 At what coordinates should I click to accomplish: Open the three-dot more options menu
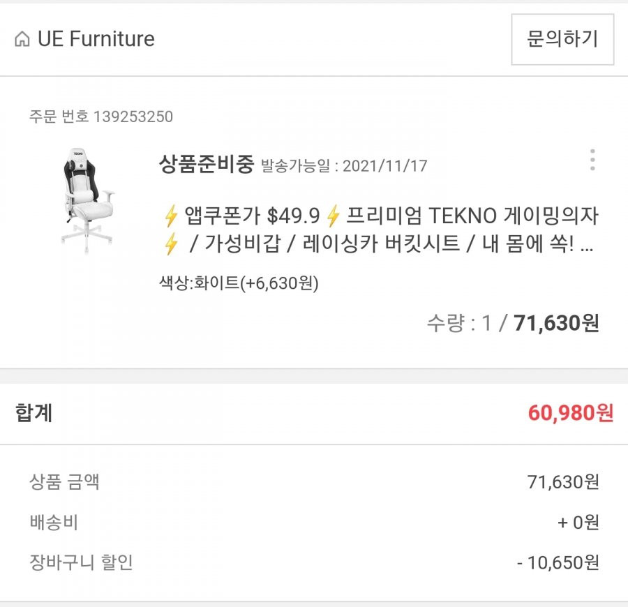pyautogui.click(x=592, y=160)
